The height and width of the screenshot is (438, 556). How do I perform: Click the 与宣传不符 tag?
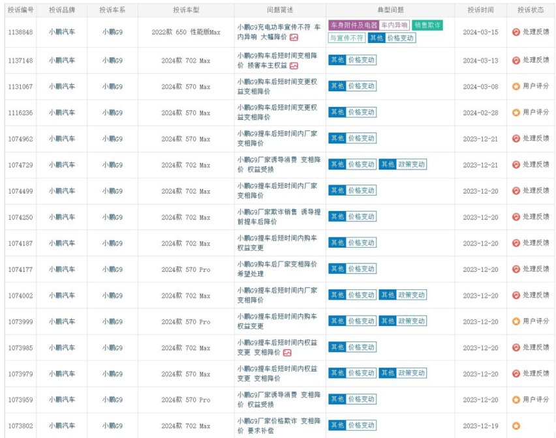click(x=347, y=38)
